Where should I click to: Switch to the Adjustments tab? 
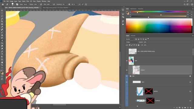(133, 9)
